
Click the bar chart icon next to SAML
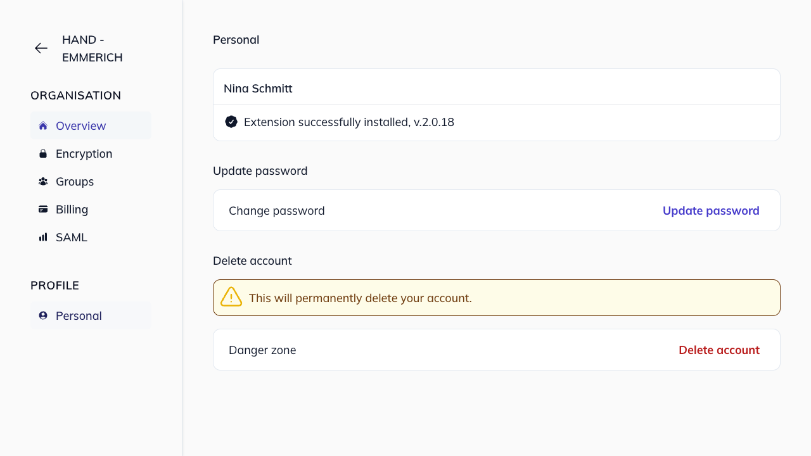point(42,237)
